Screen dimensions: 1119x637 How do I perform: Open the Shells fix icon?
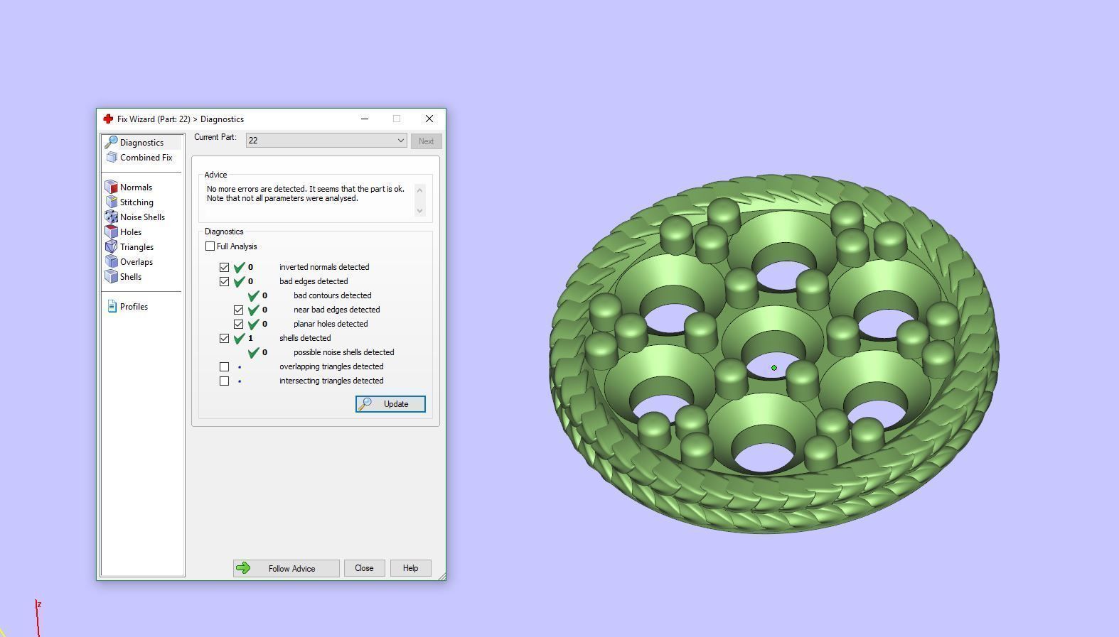click(111, 277)
